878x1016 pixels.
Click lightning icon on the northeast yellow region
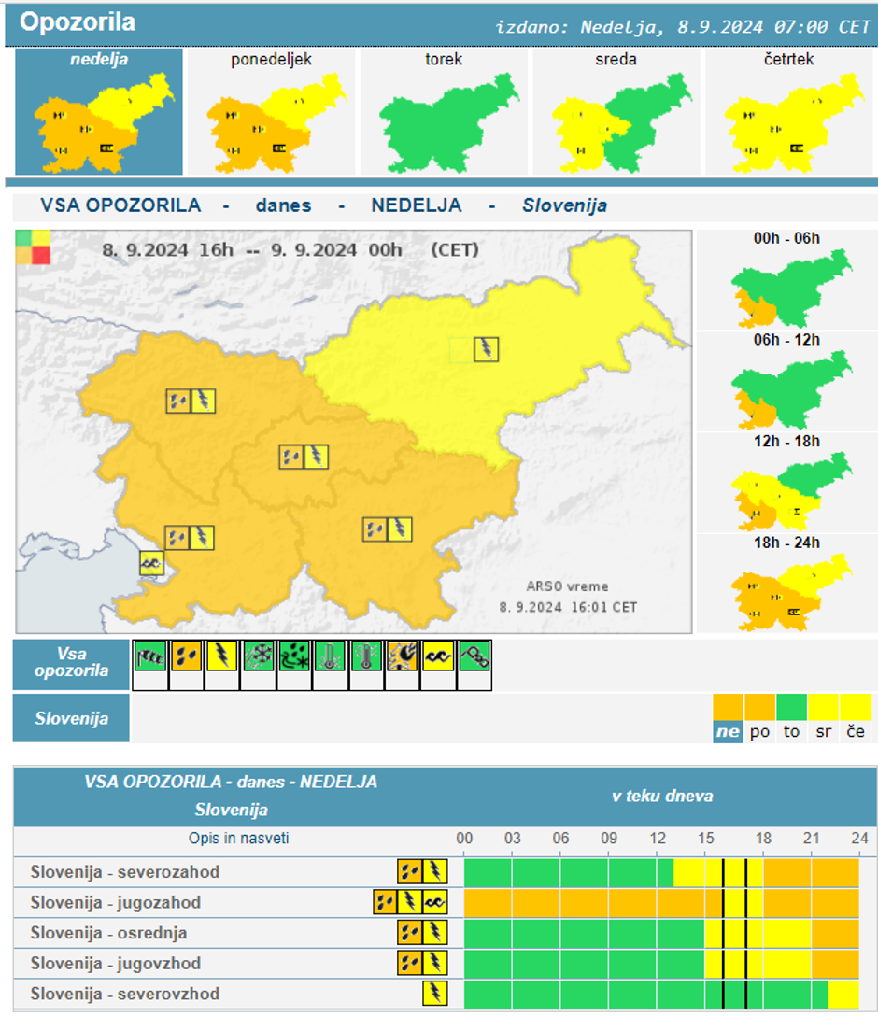pyautogui.click(x=486, y=349)
